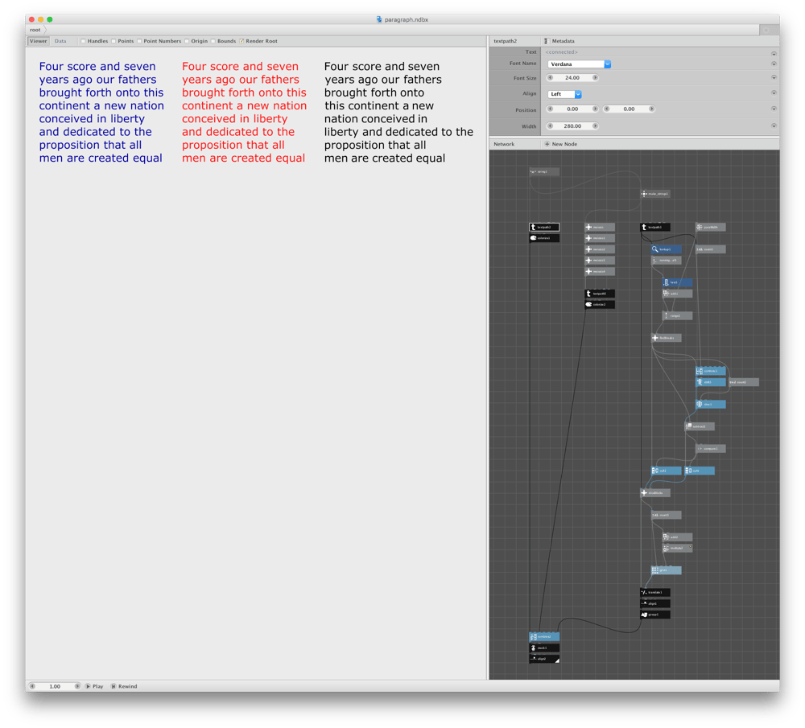Select the subtract2 node

[x=700, y=426]
